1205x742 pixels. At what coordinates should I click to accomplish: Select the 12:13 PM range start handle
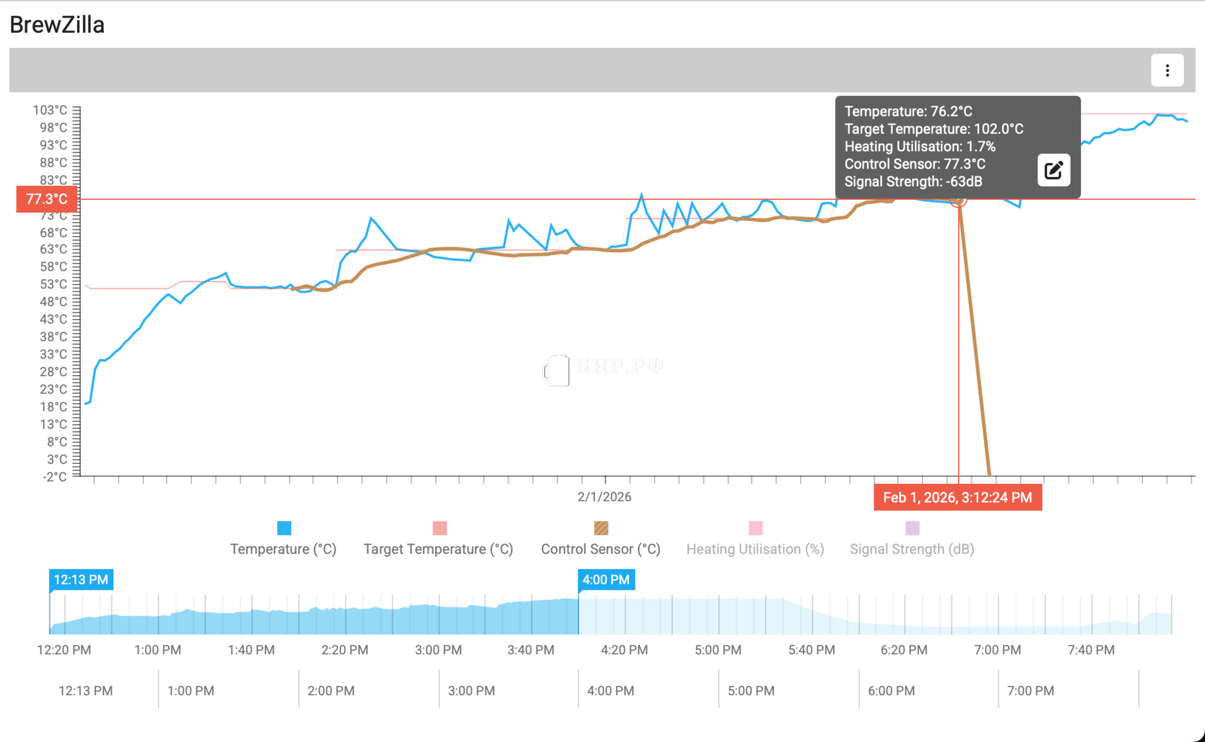tap(81, 580)
